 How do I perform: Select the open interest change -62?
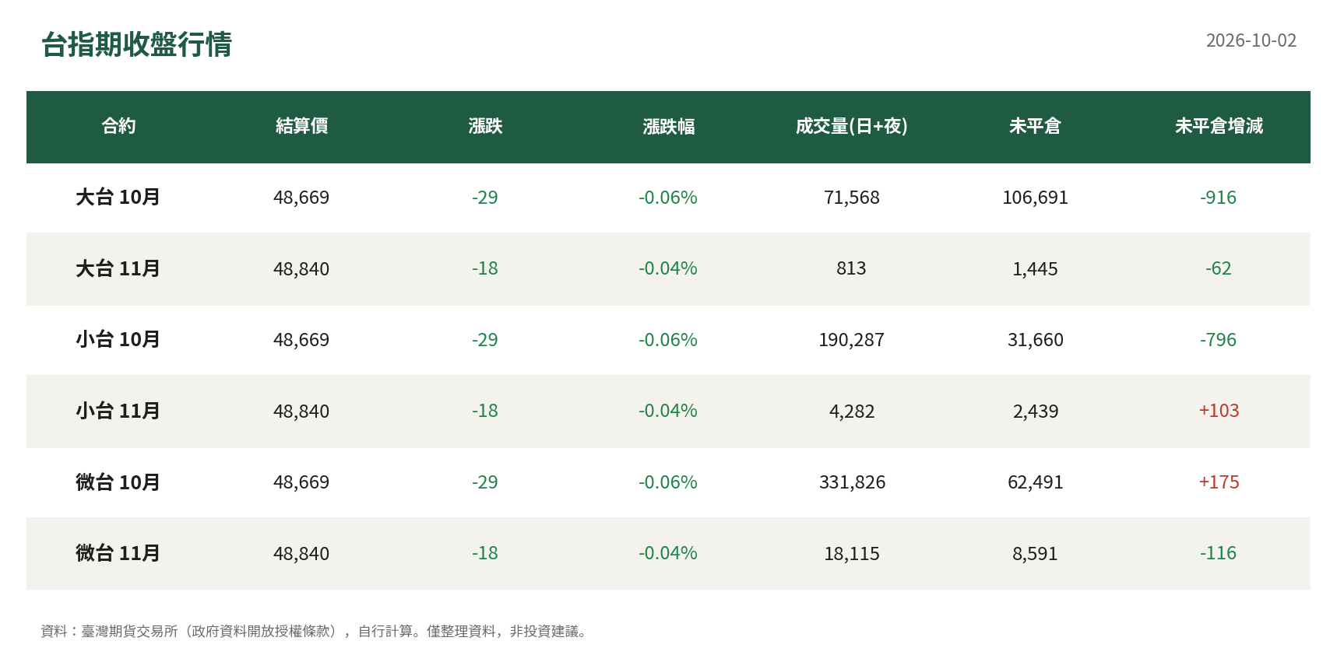tap(1219, 268)
